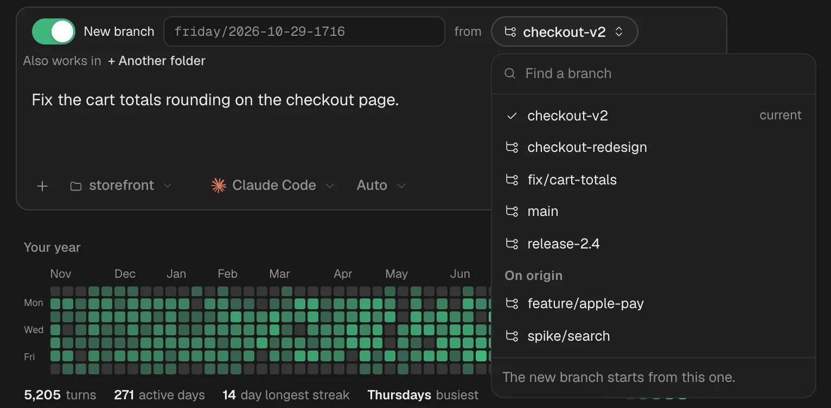Select checkout-v2 in the branch list

click(654, 116)
